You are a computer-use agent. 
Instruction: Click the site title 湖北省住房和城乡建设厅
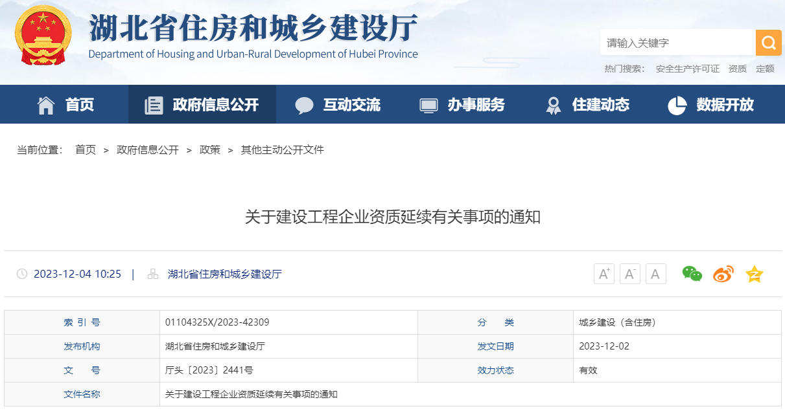click(x=253, y=28)
